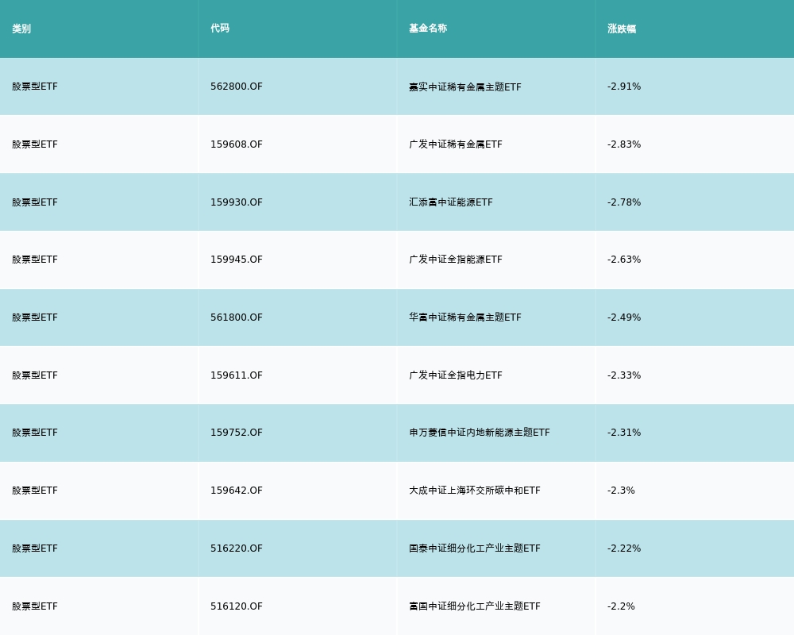Select fund code 562800.OF

(237, 87)
